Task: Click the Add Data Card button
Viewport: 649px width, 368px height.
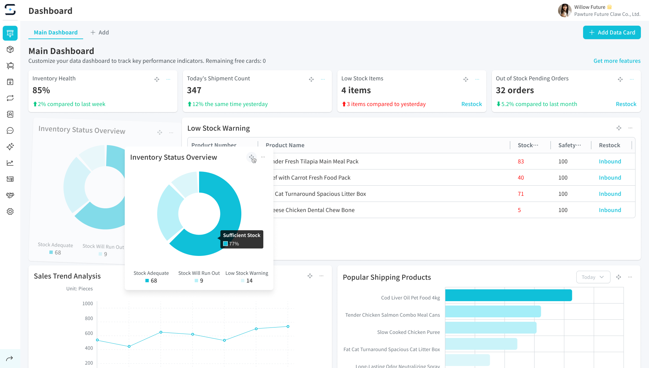Action: tap(611, 32)
